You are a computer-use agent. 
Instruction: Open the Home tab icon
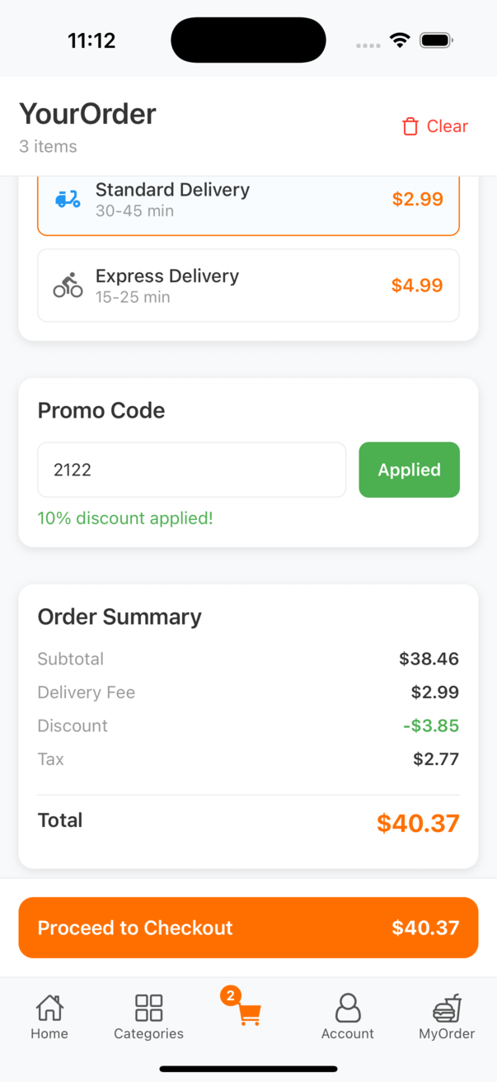[x=49, y=1008]
